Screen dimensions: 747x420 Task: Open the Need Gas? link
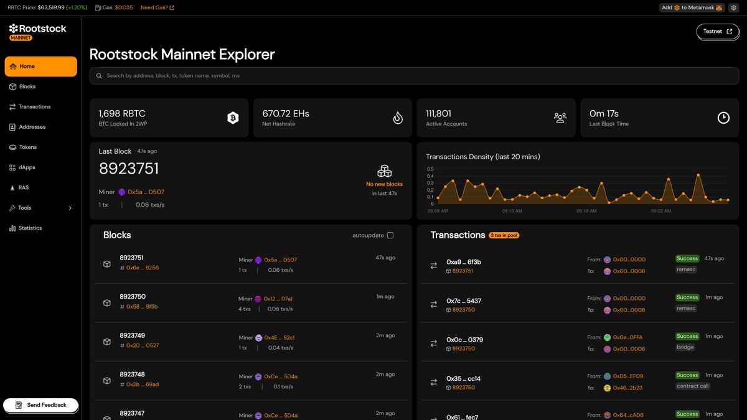157,7
